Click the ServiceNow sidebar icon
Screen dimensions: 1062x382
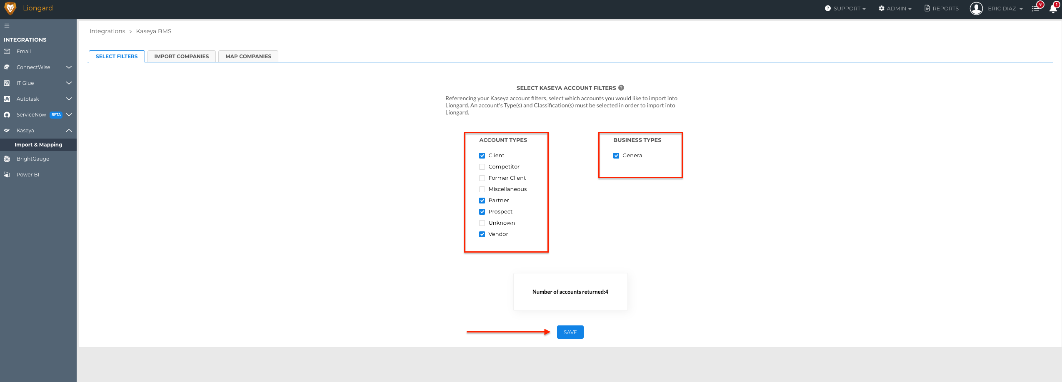[7, 114]
